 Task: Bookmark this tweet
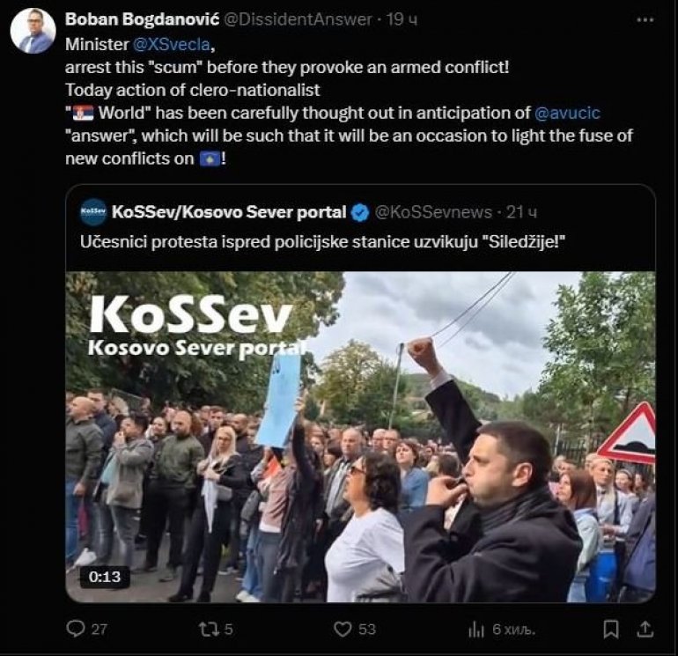(x=610, y=629)
